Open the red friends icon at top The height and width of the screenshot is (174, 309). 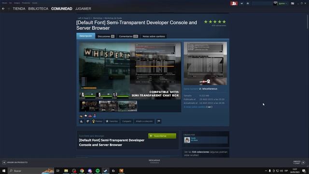pyautogui.click(x=234, y=3)
